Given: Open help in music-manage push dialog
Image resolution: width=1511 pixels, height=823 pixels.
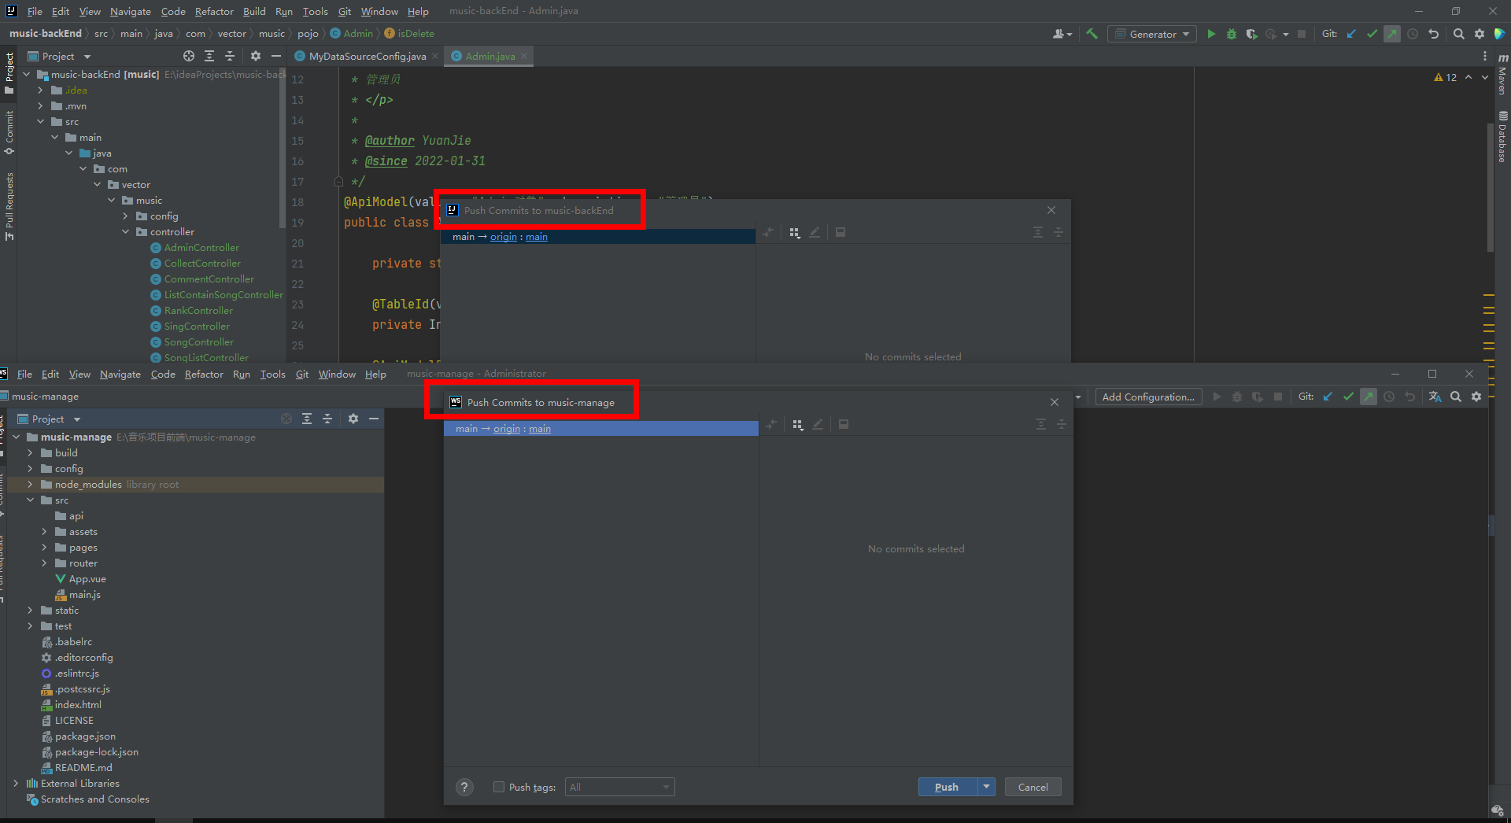Looking at the screenshot, I should pos(464,787).
